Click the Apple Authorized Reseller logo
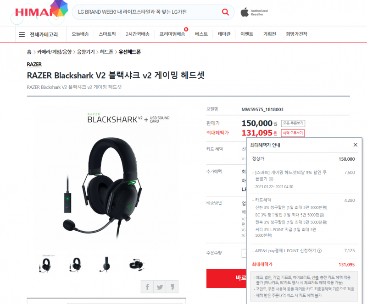 click(x=254, y=12)
